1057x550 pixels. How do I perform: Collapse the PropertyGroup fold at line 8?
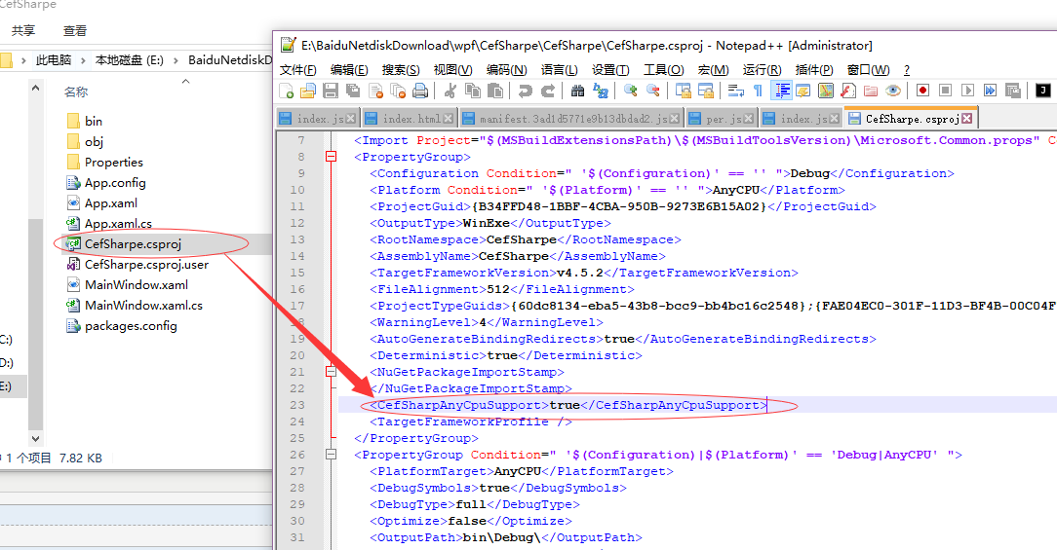[x=331, y=156]
